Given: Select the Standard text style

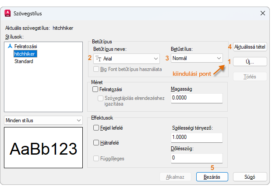Looking at the screenshot, I should pyautogui.click(x=24, y=61).
